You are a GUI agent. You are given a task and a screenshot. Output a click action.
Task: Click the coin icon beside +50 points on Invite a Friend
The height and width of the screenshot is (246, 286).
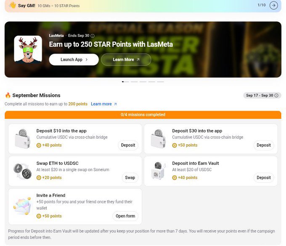[x=39, y=216]
